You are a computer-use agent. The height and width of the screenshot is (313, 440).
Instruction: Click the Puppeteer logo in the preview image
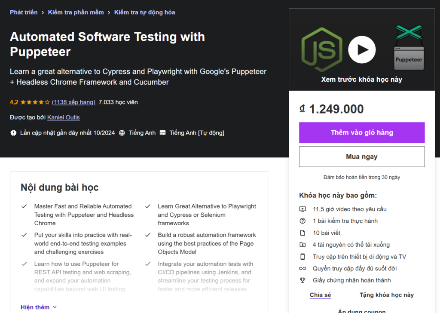[x=408, y=47]
